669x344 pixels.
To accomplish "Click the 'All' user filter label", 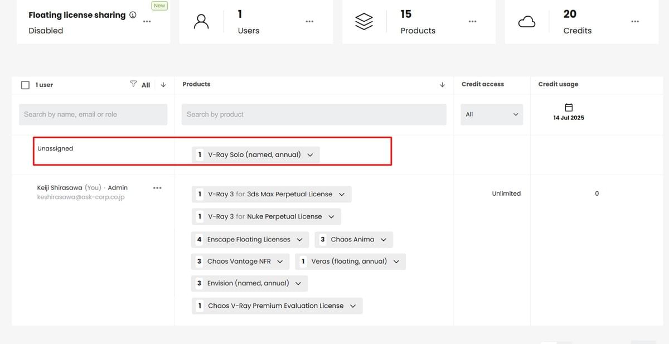I will 146,85.
